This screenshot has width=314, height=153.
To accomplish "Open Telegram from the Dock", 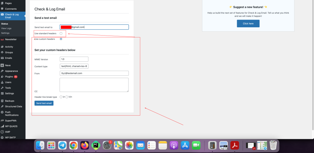I will [63, 145].
